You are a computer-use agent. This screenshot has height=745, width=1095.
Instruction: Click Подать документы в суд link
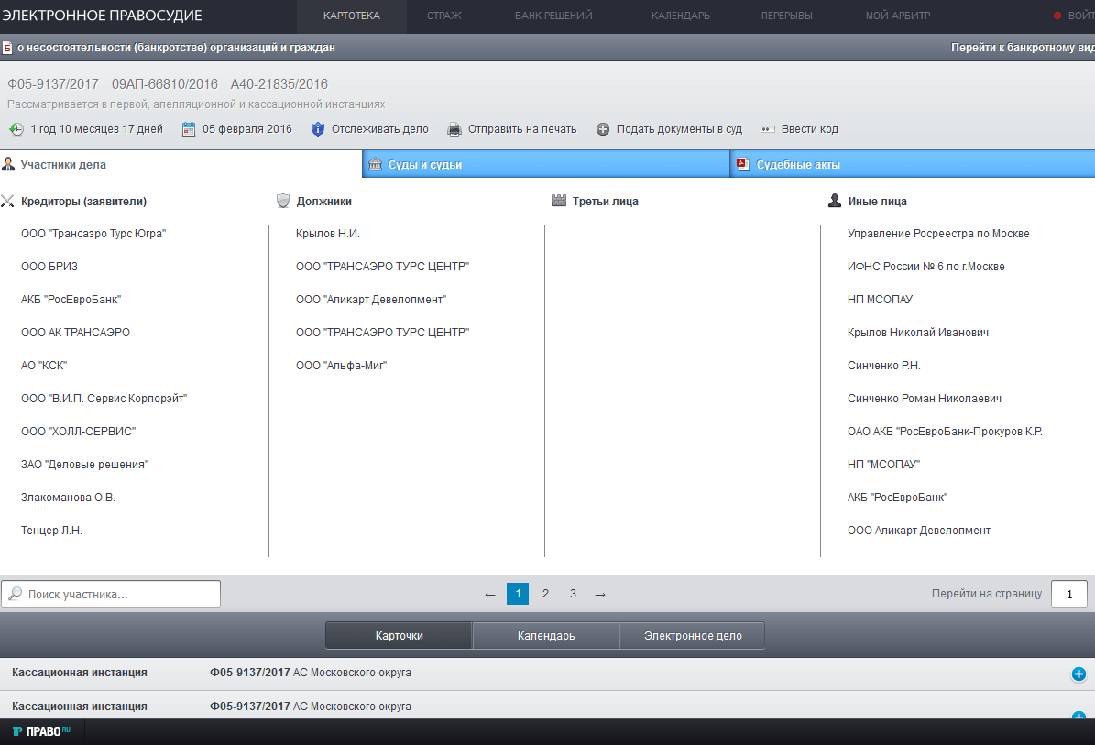(679, 129)
